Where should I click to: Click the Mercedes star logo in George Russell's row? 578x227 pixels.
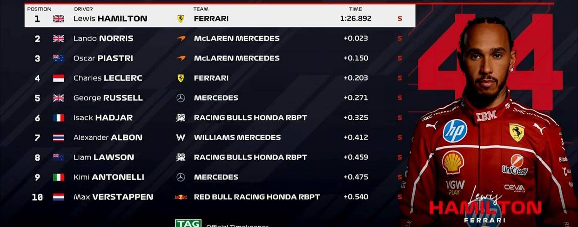click(x=181, y=98)
